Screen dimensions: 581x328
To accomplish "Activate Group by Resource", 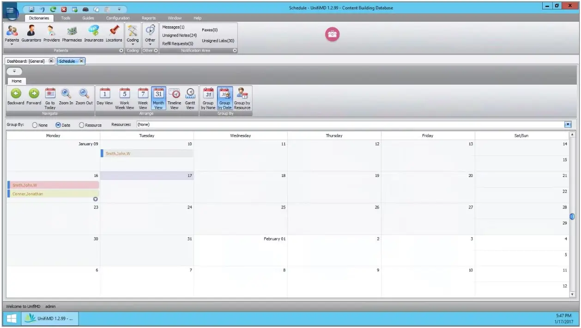I will 242,98.
